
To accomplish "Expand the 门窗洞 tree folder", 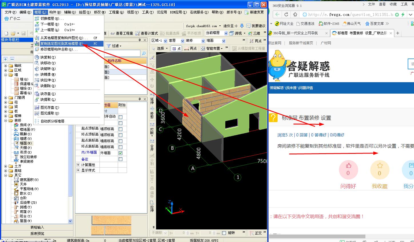I will (x=6, y=98).
